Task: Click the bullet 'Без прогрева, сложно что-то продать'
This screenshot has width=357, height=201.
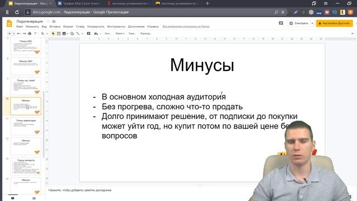Action: coord(172,107)
